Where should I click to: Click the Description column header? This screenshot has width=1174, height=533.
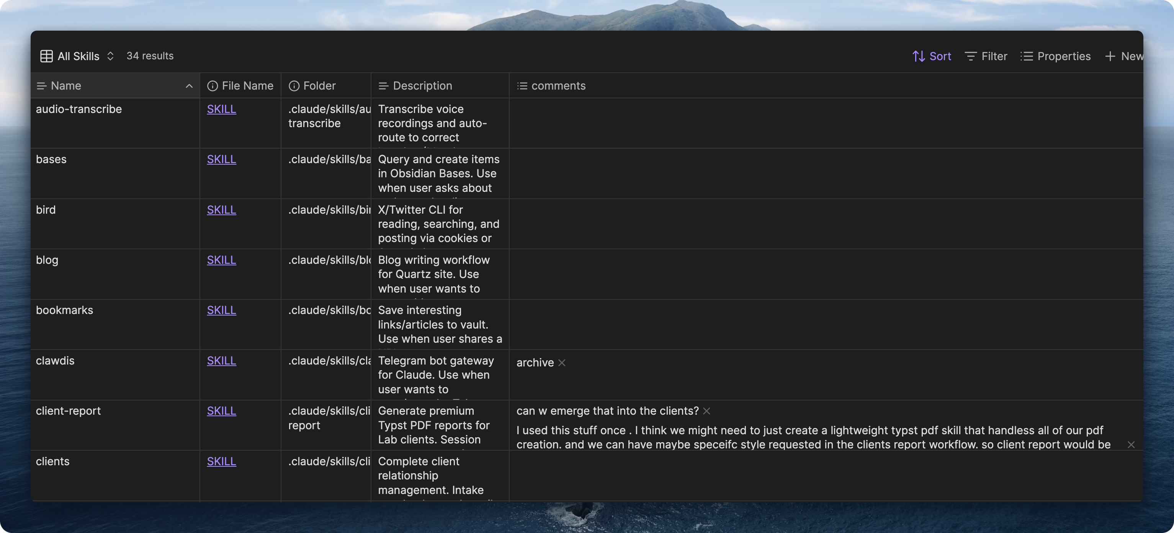[422, 86]
